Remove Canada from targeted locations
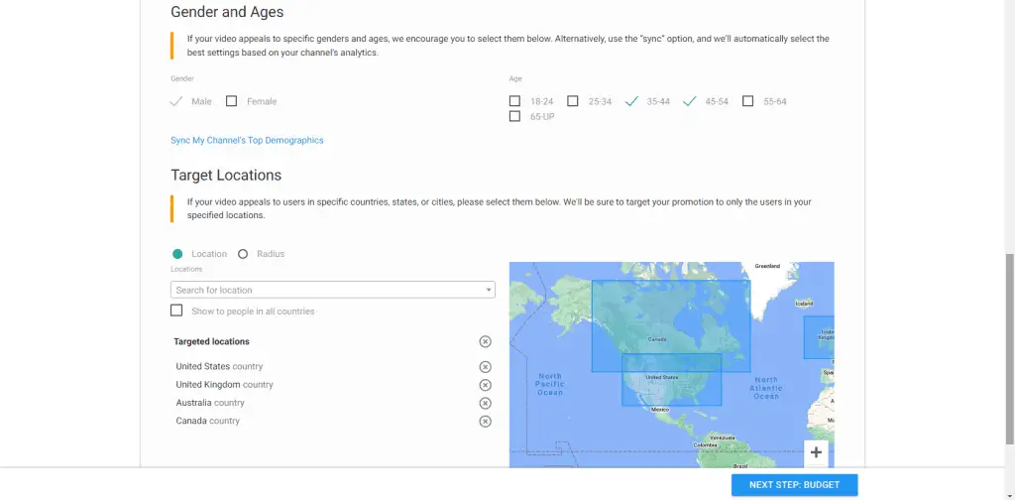 point(485,421)
